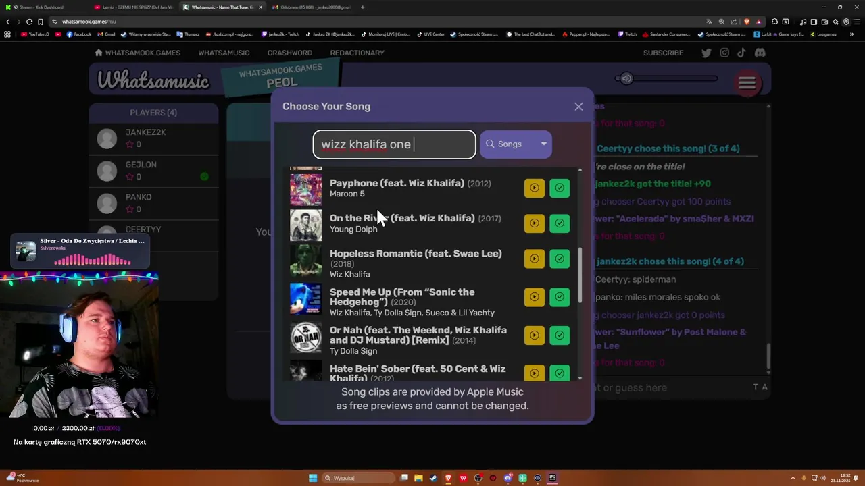Click Speed Me Up Sonic album cover
Image resolution: width=865 pixels, height=486 pixels.
tap(305, 299)
